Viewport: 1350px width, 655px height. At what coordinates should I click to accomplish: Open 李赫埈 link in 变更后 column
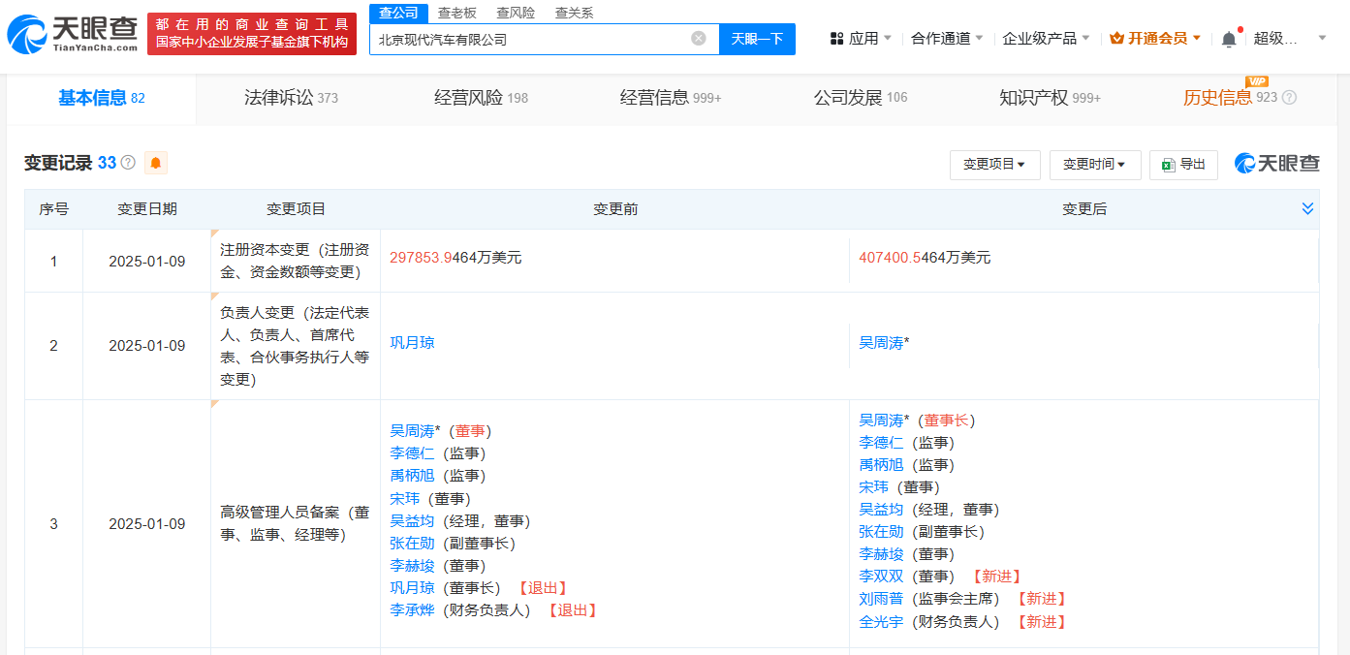881,554
